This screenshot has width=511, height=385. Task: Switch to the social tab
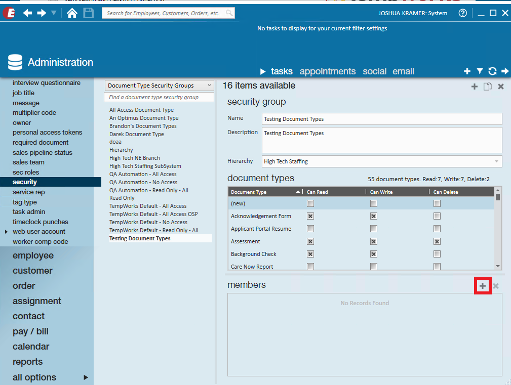coord(374,71)
